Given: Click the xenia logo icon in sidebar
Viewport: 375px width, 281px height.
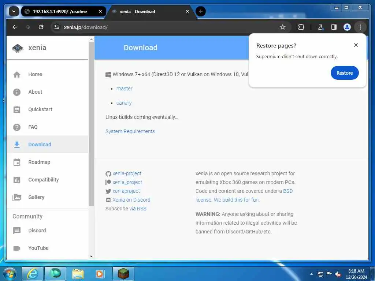Looking at the screenshot, I should pyautogui.click(x=18, y=48).
